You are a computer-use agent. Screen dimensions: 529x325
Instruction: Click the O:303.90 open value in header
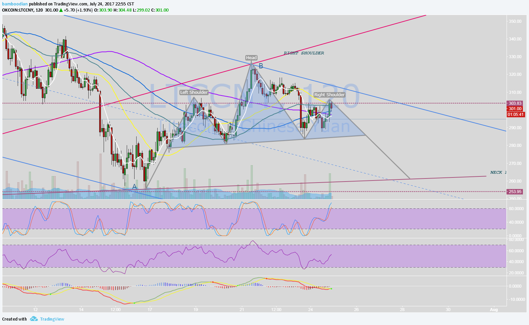pos(103,10)
